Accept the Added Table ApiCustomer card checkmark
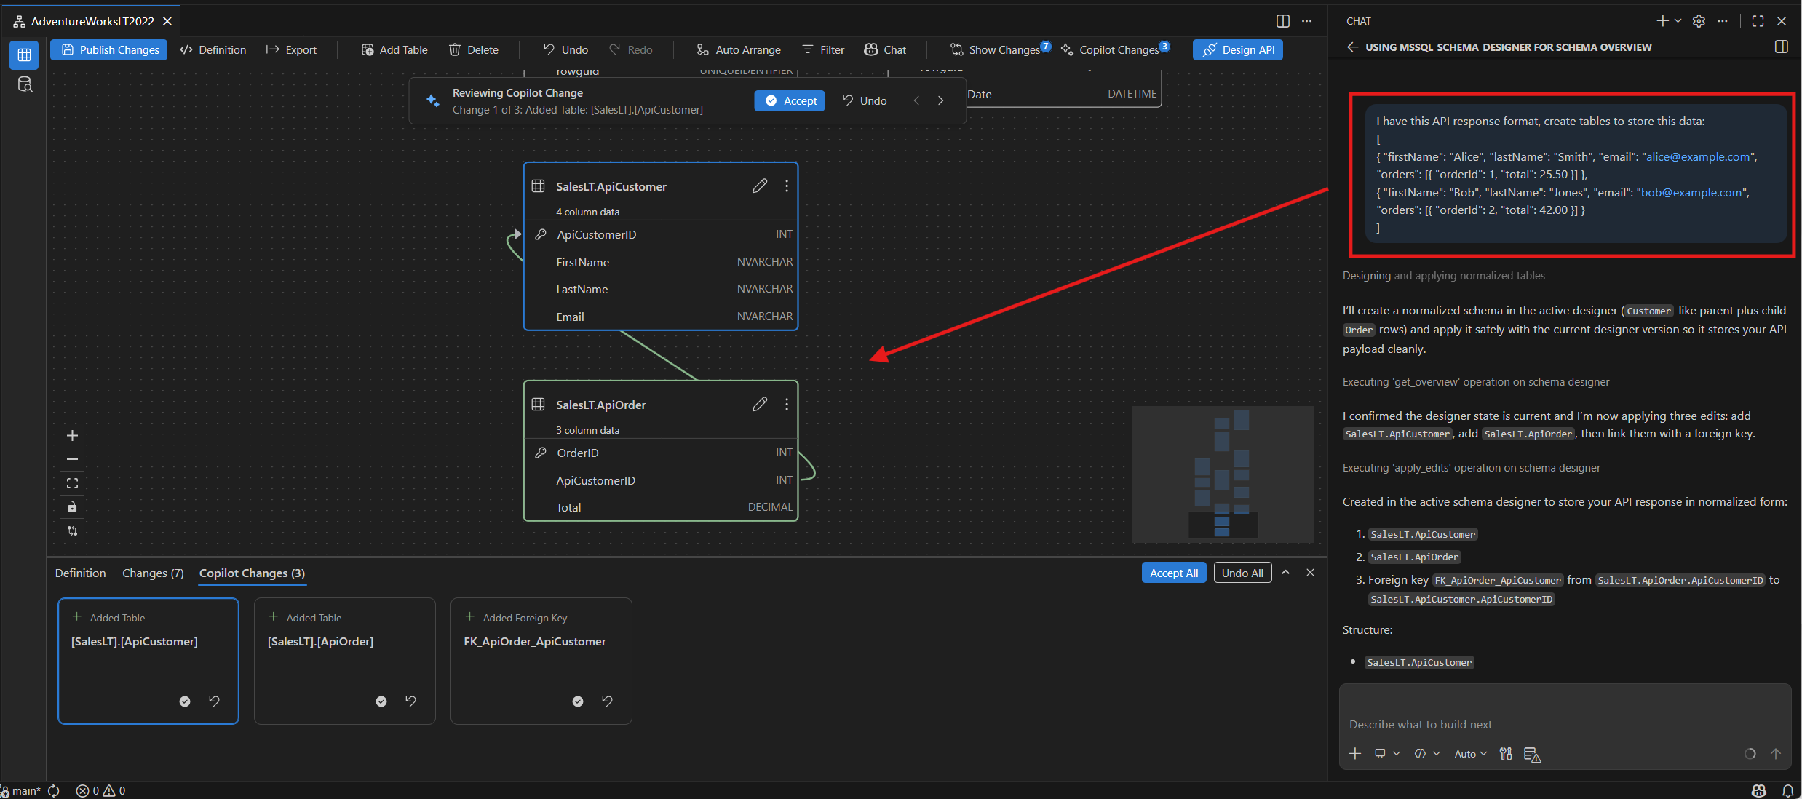This screenshot has height=799, width=1802. coord(185,701)
